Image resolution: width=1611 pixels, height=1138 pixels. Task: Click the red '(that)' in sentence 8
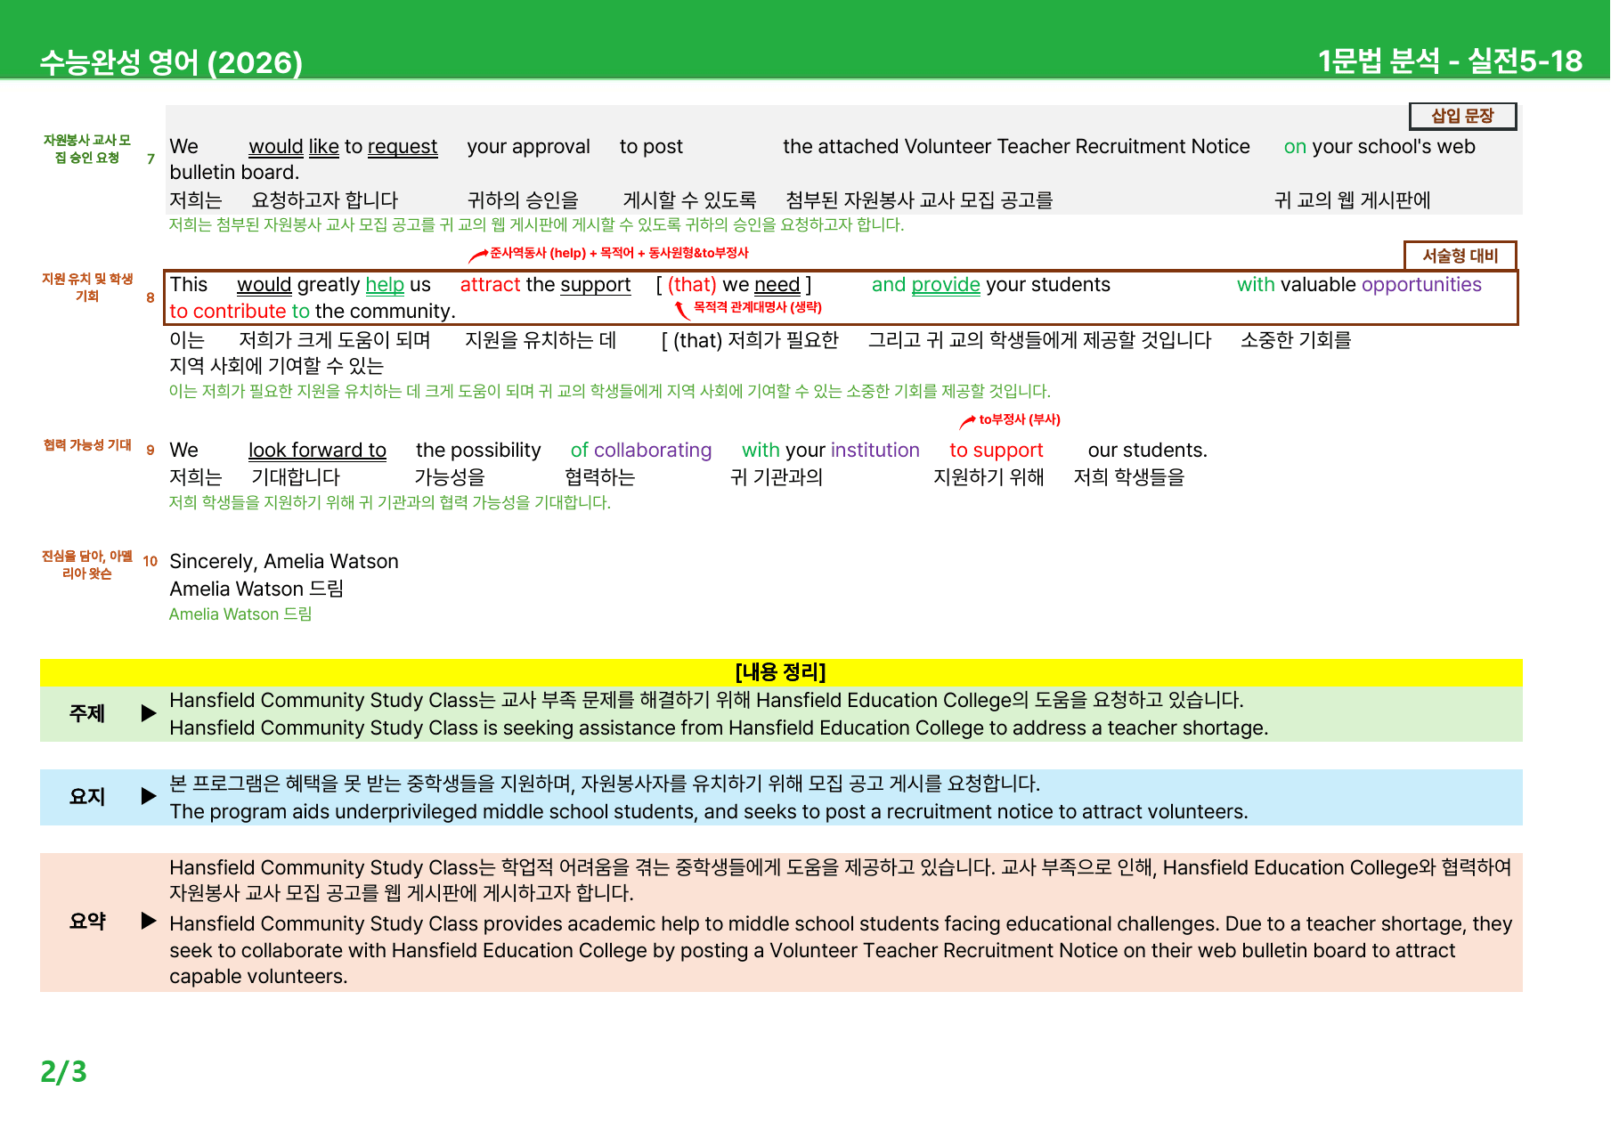click(692, 285)
